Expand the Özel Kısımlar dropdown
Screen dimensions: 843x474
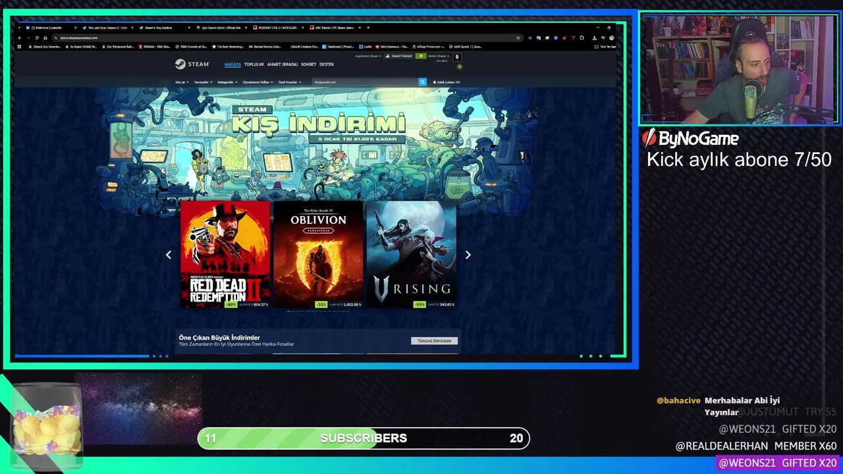point(290,82)
